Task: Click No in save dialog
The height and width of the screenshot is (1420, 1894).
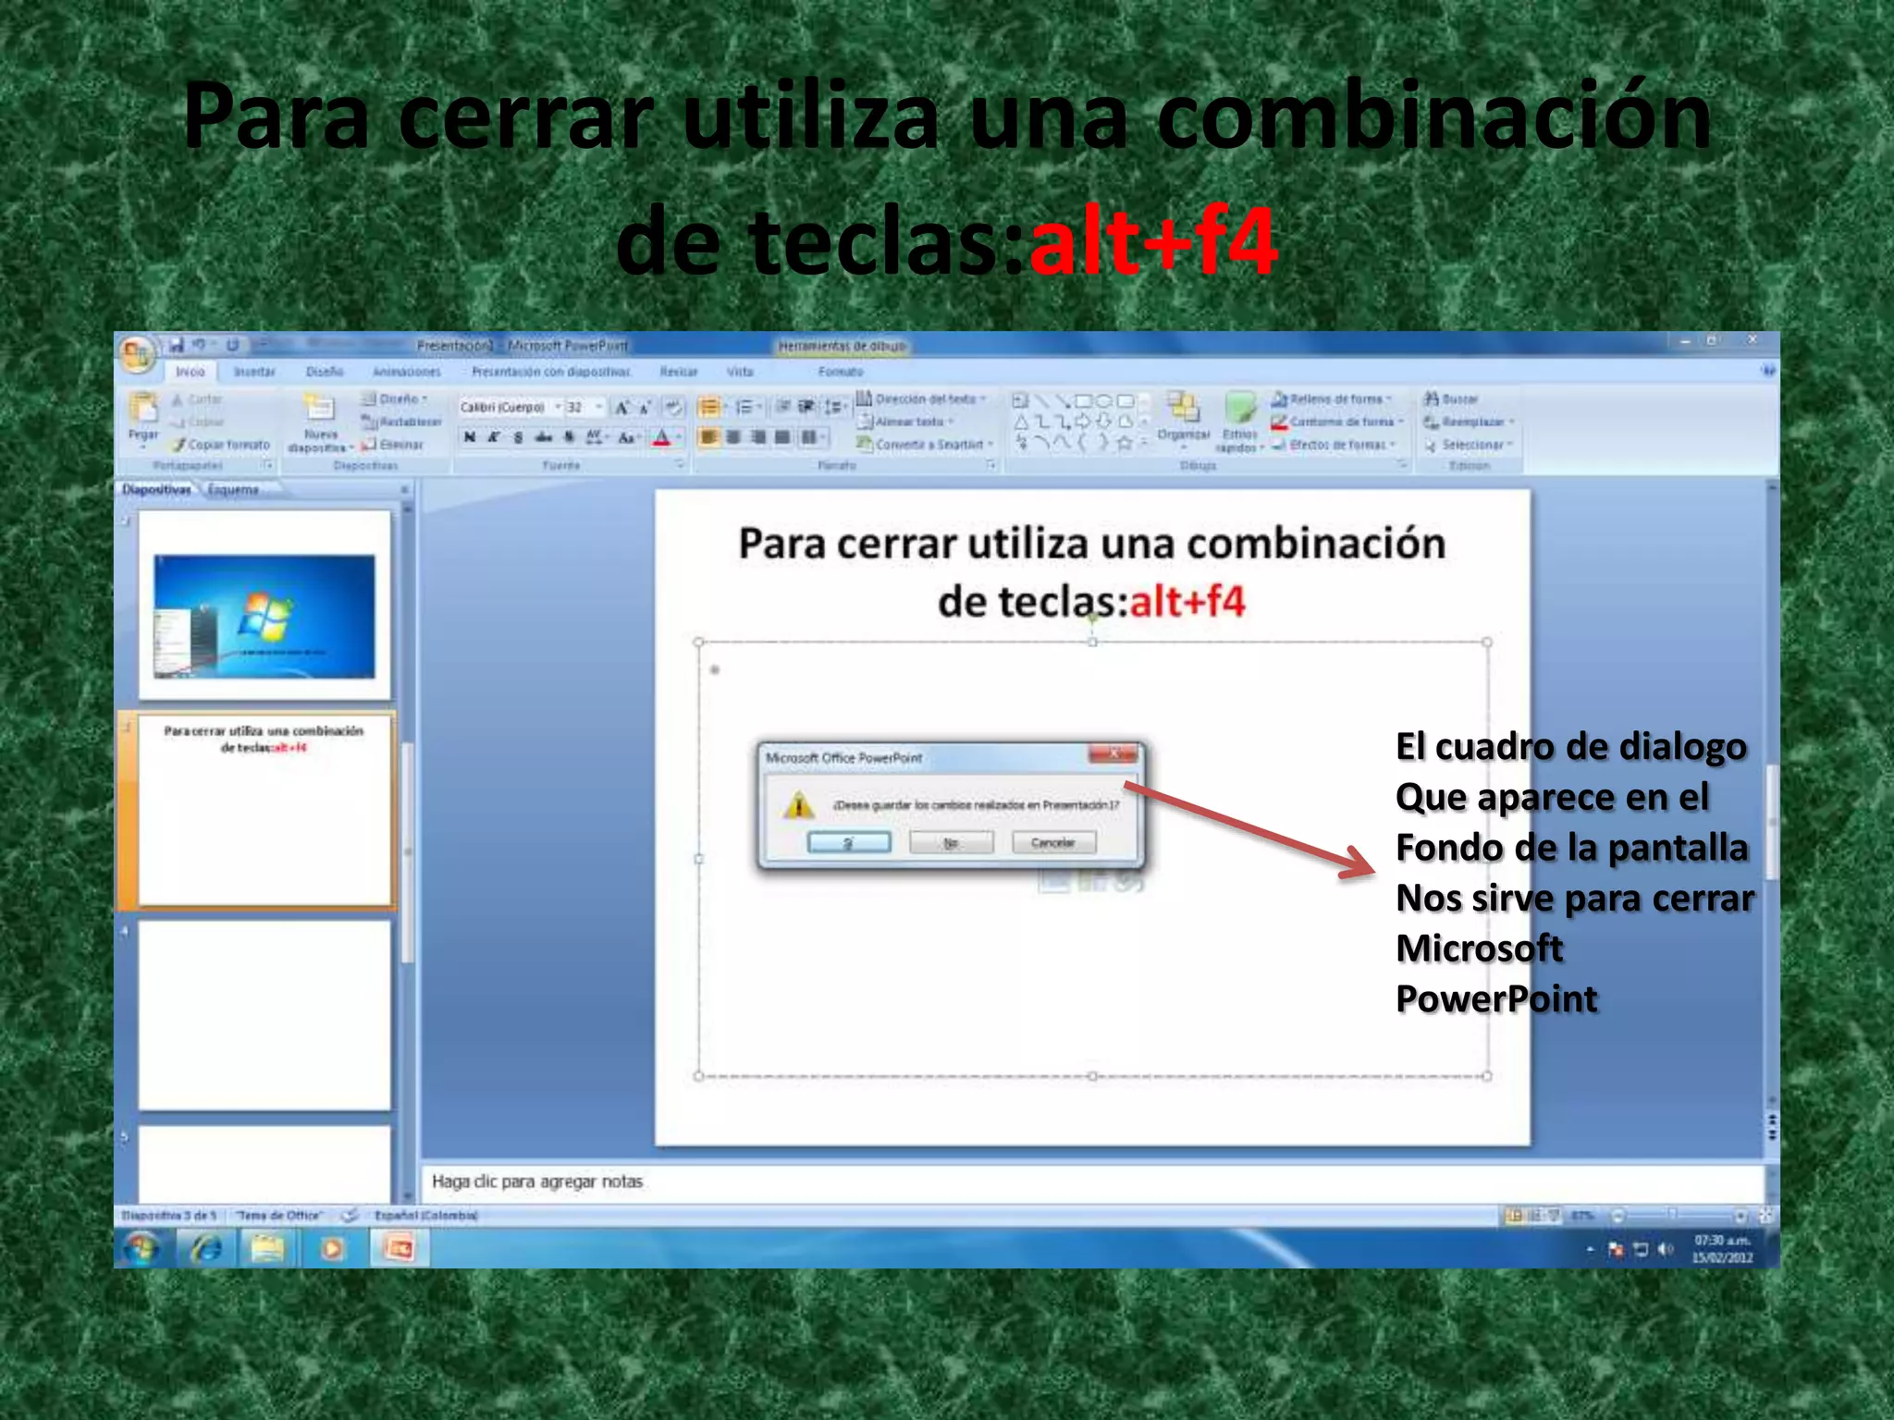Action: click(x=951, y=842)
